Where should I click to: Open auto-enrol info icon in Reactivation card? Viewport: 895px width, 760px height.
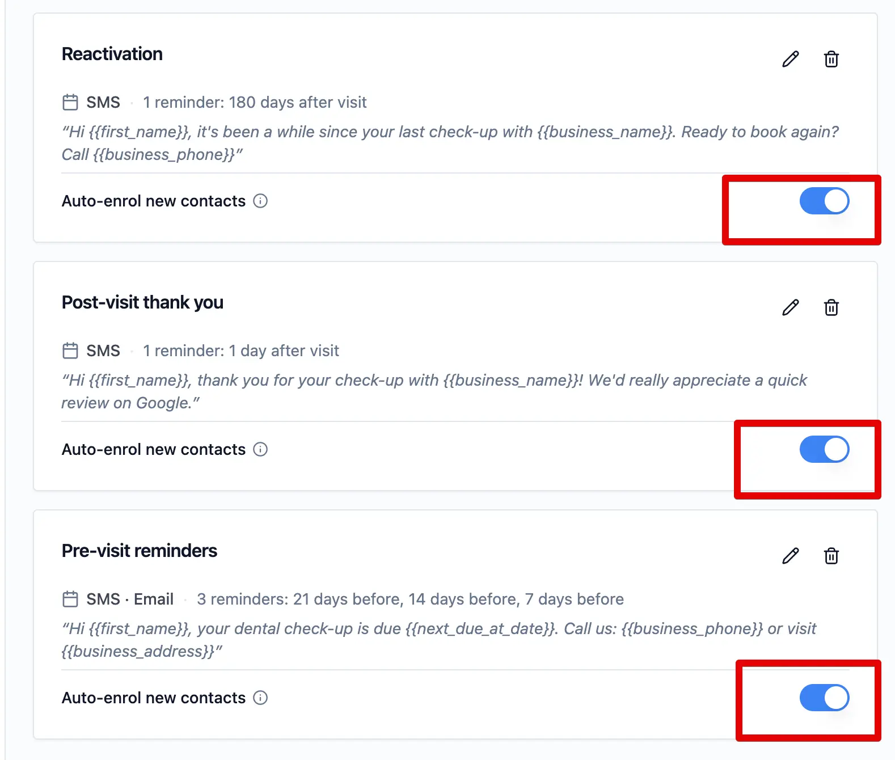[x=260, y=201]
